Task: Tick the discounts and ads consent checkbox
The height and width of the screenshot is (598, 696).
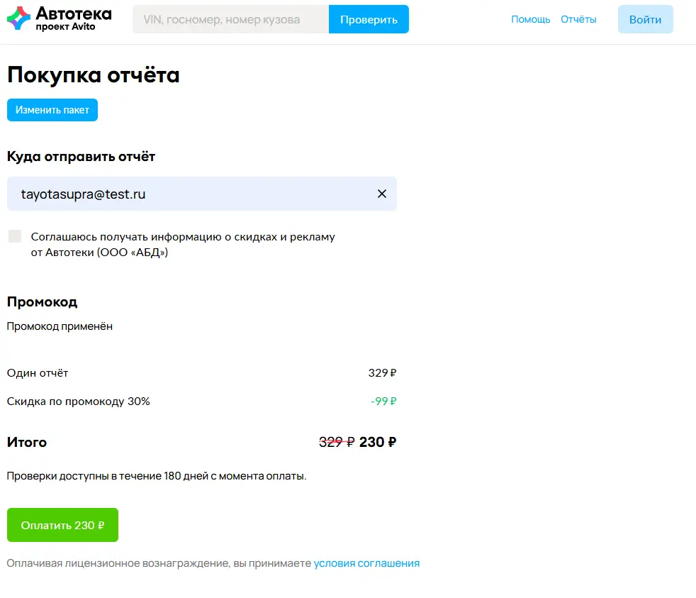Action: click(x=15, y=236)
